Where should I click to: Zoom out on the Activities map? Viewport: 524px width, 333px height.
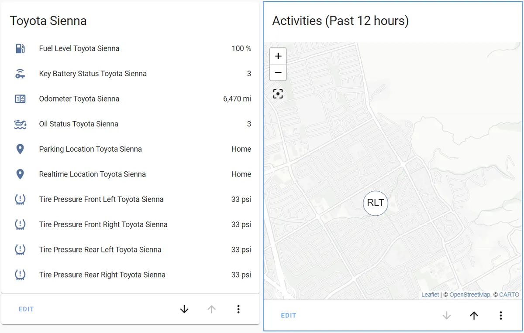coord(278,72)
